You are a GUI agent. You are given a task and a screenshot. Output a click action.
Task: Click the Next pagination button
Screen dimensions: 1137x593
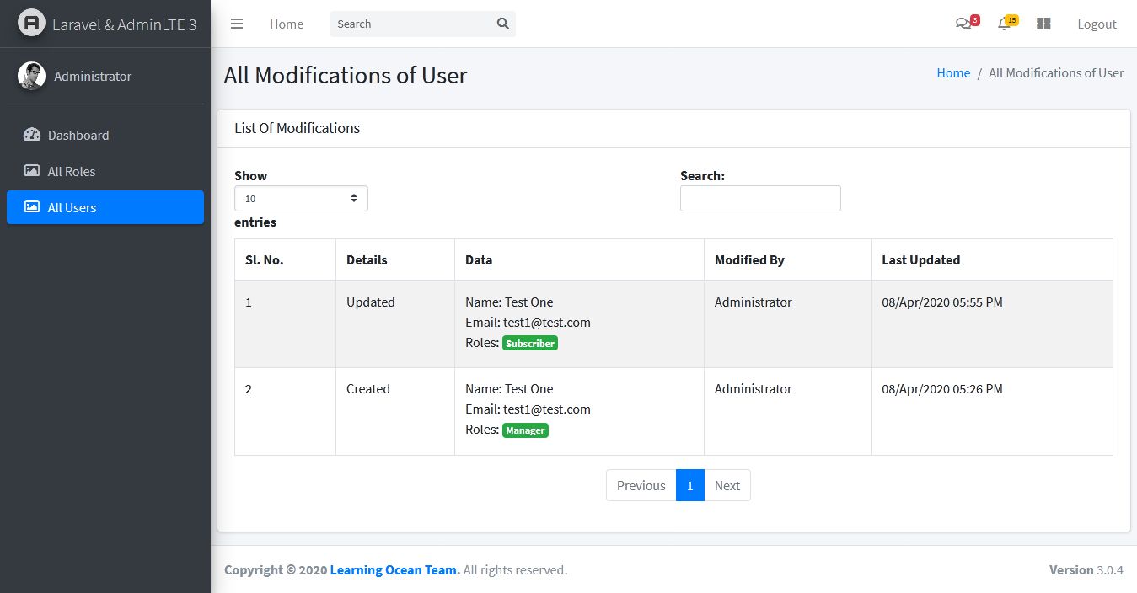coord(727,485)
